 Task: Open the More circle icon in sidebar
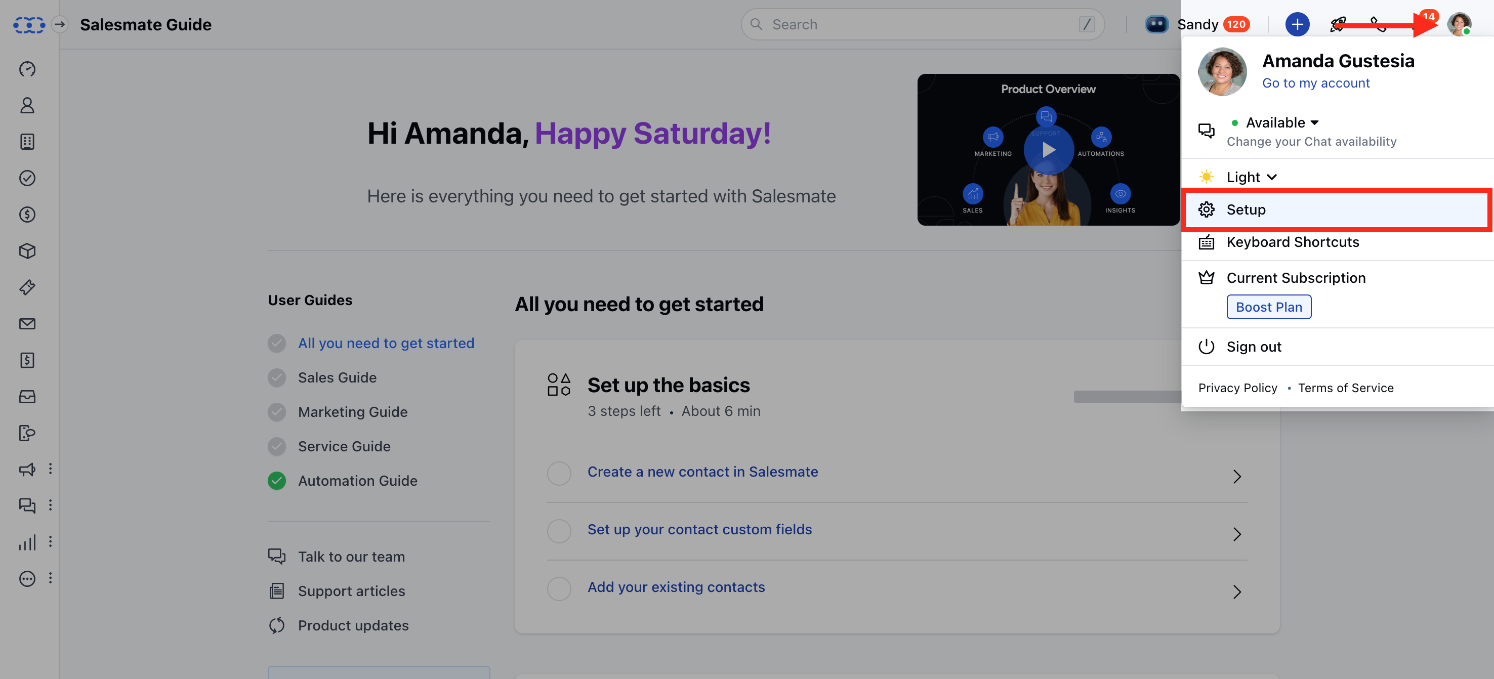(27, 579)
